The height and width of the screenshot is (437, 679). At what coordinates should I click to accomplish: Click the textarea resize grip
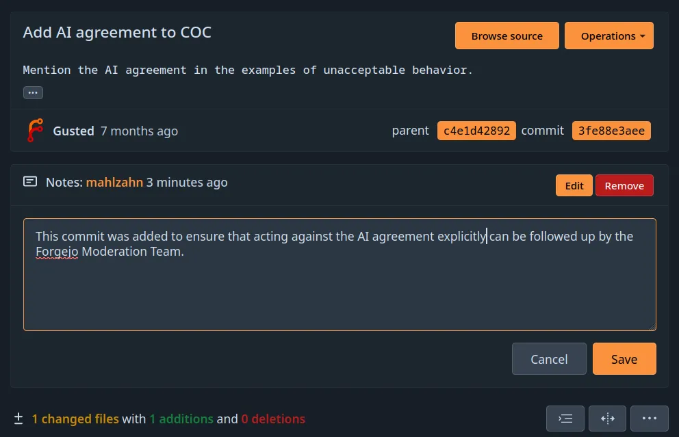pyautogui.click(x=652, y=326)
